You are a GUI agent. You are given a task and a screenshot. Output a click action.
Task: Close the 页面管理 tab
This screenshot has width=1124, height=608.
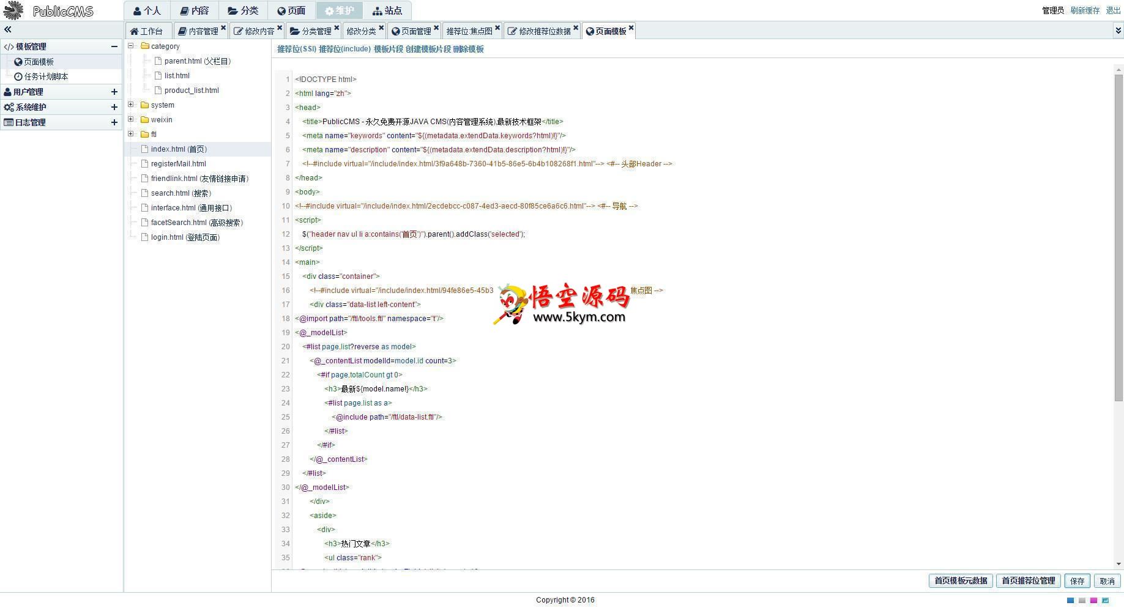(436, 28)
